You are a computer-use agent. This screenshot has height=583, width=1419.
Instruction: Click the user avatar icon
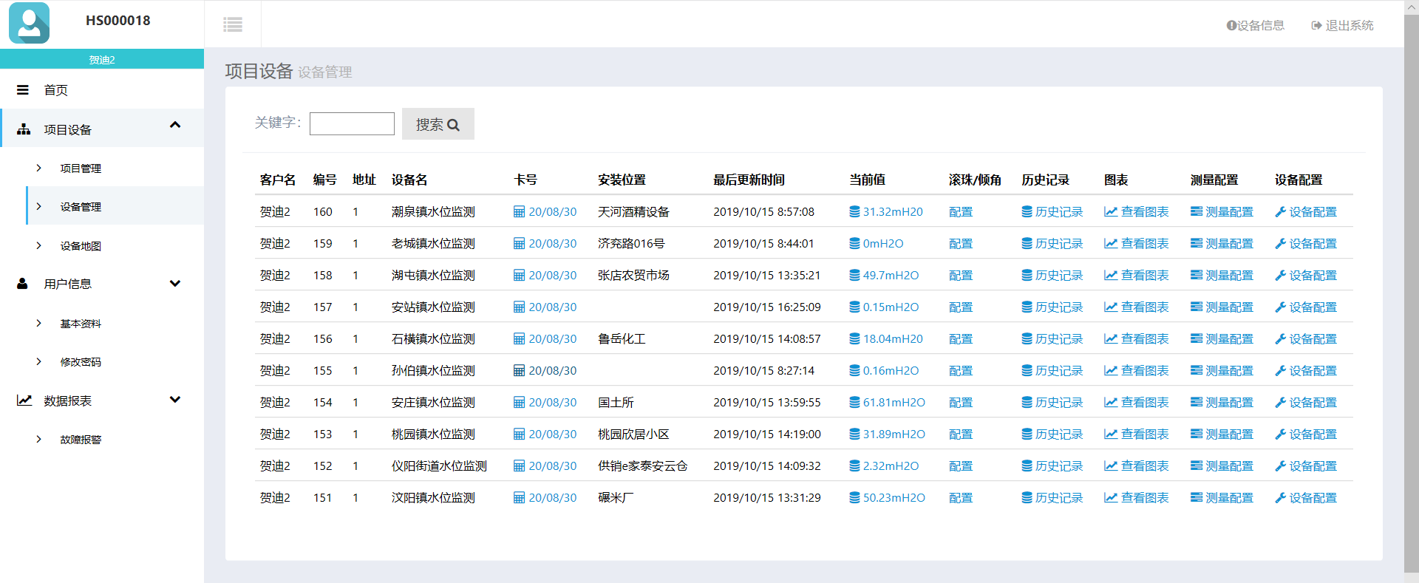point(30,23)
